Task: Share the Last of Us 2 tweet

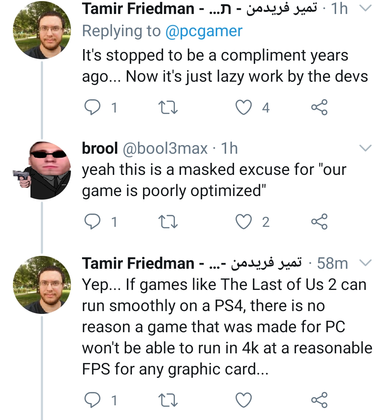Action: (x=319, y=400)
